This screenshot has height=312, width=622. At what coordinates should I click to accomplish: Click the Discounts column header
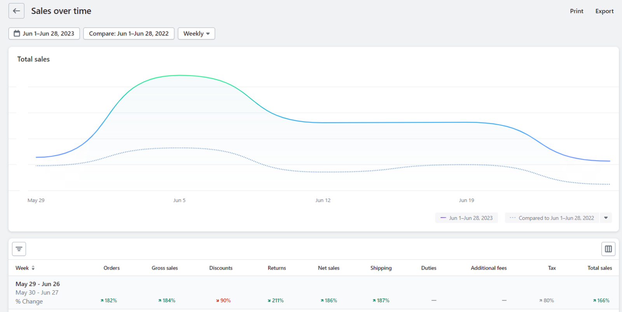[x=221, y=268]
